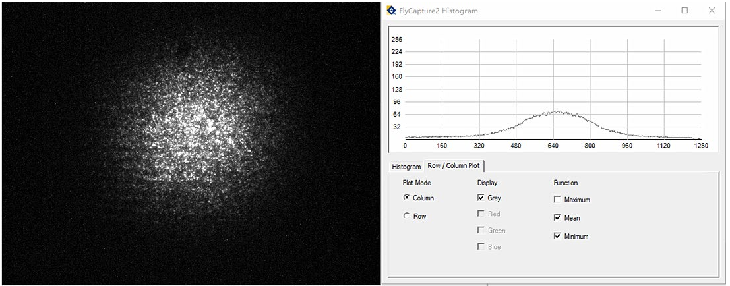Enable the Maximum function checkbox
The width and height of the screenshot is (730, 286).
coord(572,200)
